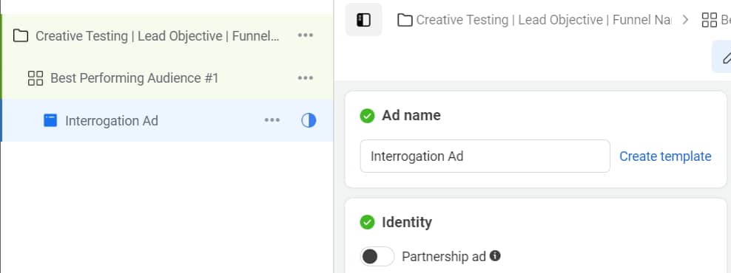Select Creative Testing campaign in tree
Image resolution: width=731 pixels, height=273 pixels.
point(158,36)
